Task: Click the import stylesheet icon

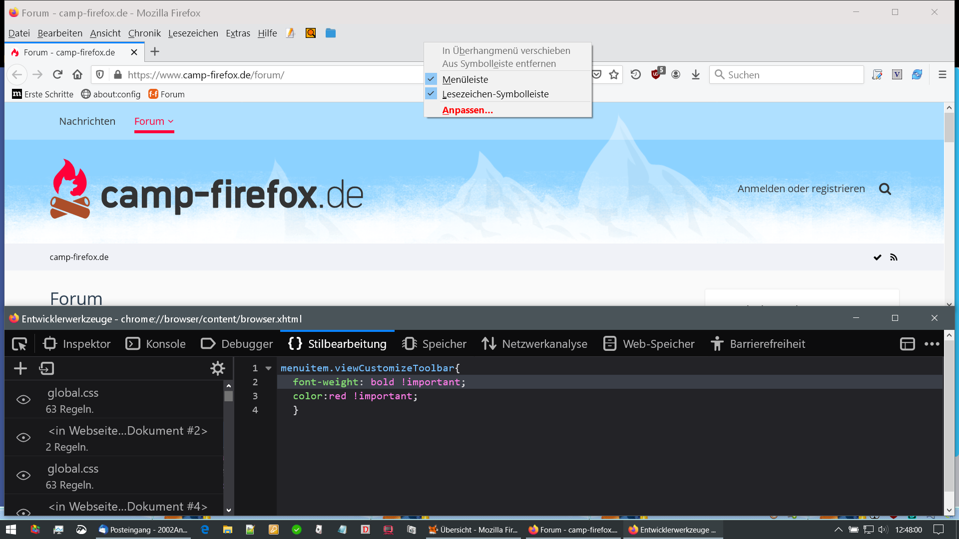Action: [x=46, y=369]
